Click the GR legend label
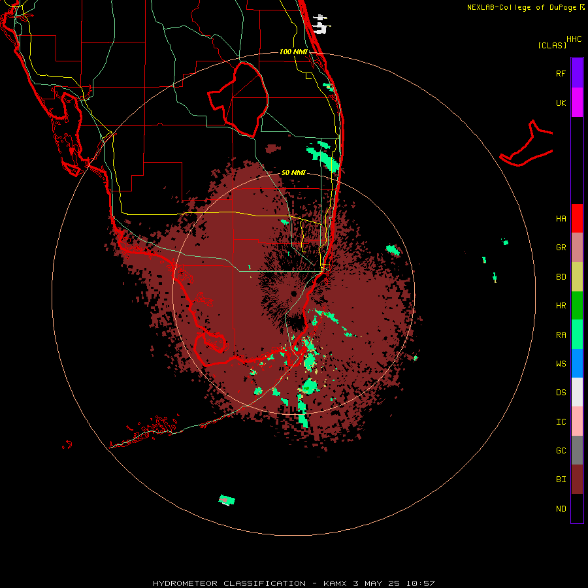This screenshot has width=588, height=588. (561, 248)
